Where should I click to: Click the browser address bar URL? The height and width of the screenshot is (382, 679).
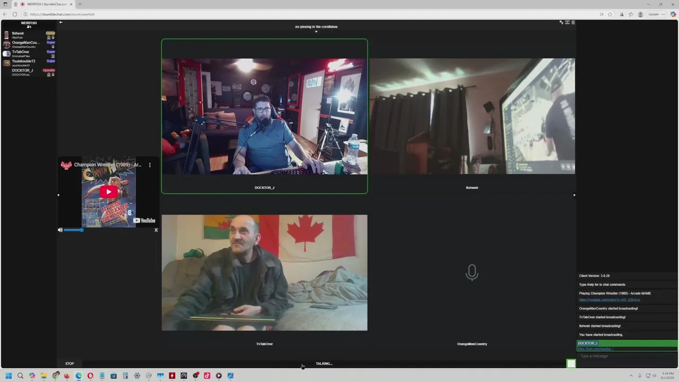62,14
